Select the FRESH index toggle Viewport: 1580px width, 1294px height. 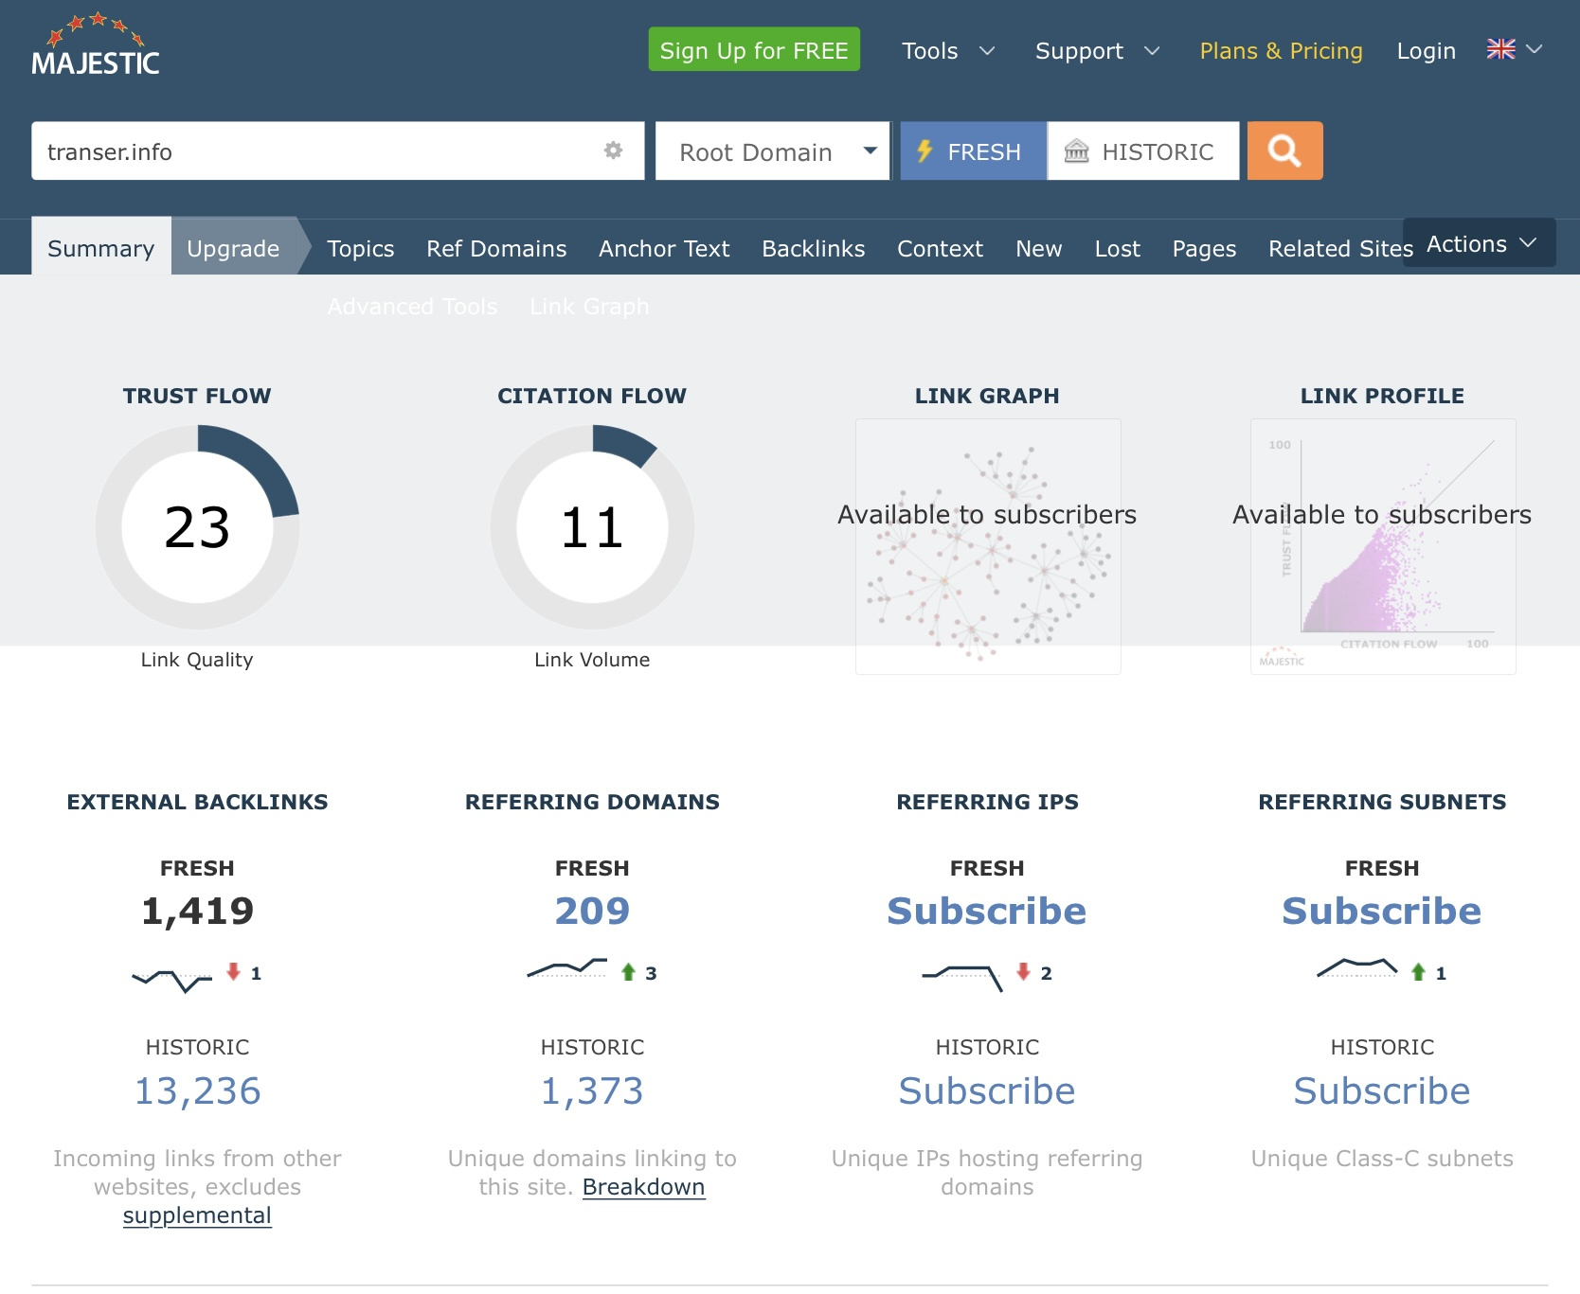point(974,151)
